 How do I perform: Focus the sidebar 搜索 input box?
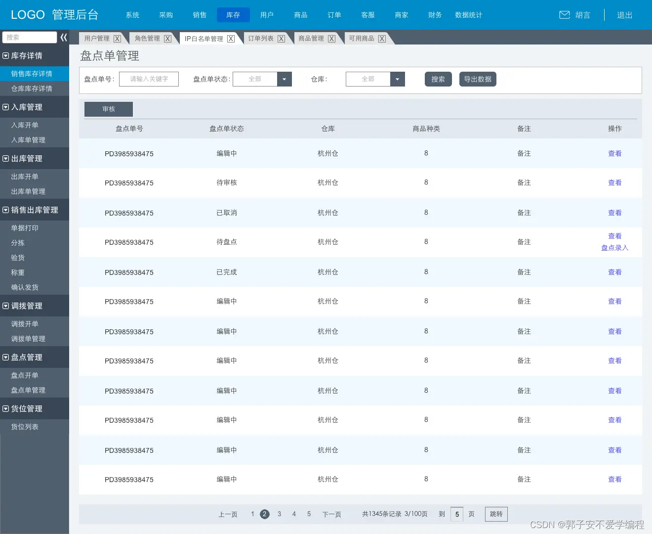[x=30, y=38]
